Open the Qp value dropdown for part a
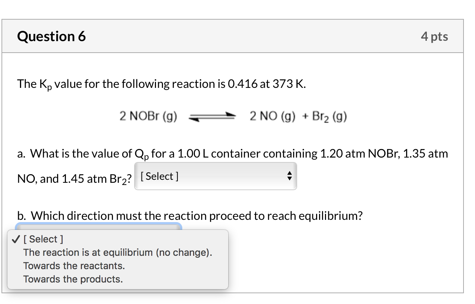 (216, 176)
